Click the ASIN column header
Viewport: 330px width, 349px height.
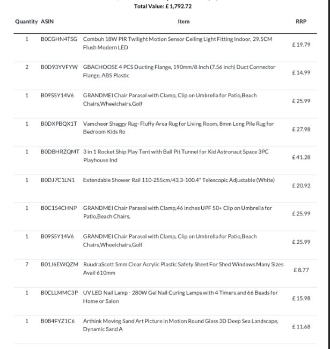click(x=47, y=21)
